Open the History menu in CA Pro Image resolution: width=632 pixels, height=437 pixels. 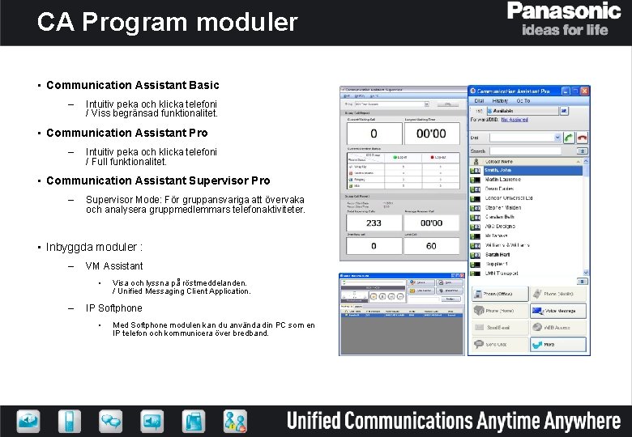[x=500, y=101]
